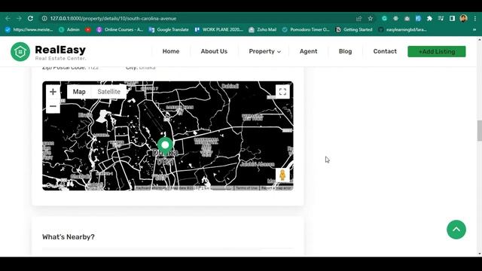Reload the page with the refresh icon

(x=30, y=18)
